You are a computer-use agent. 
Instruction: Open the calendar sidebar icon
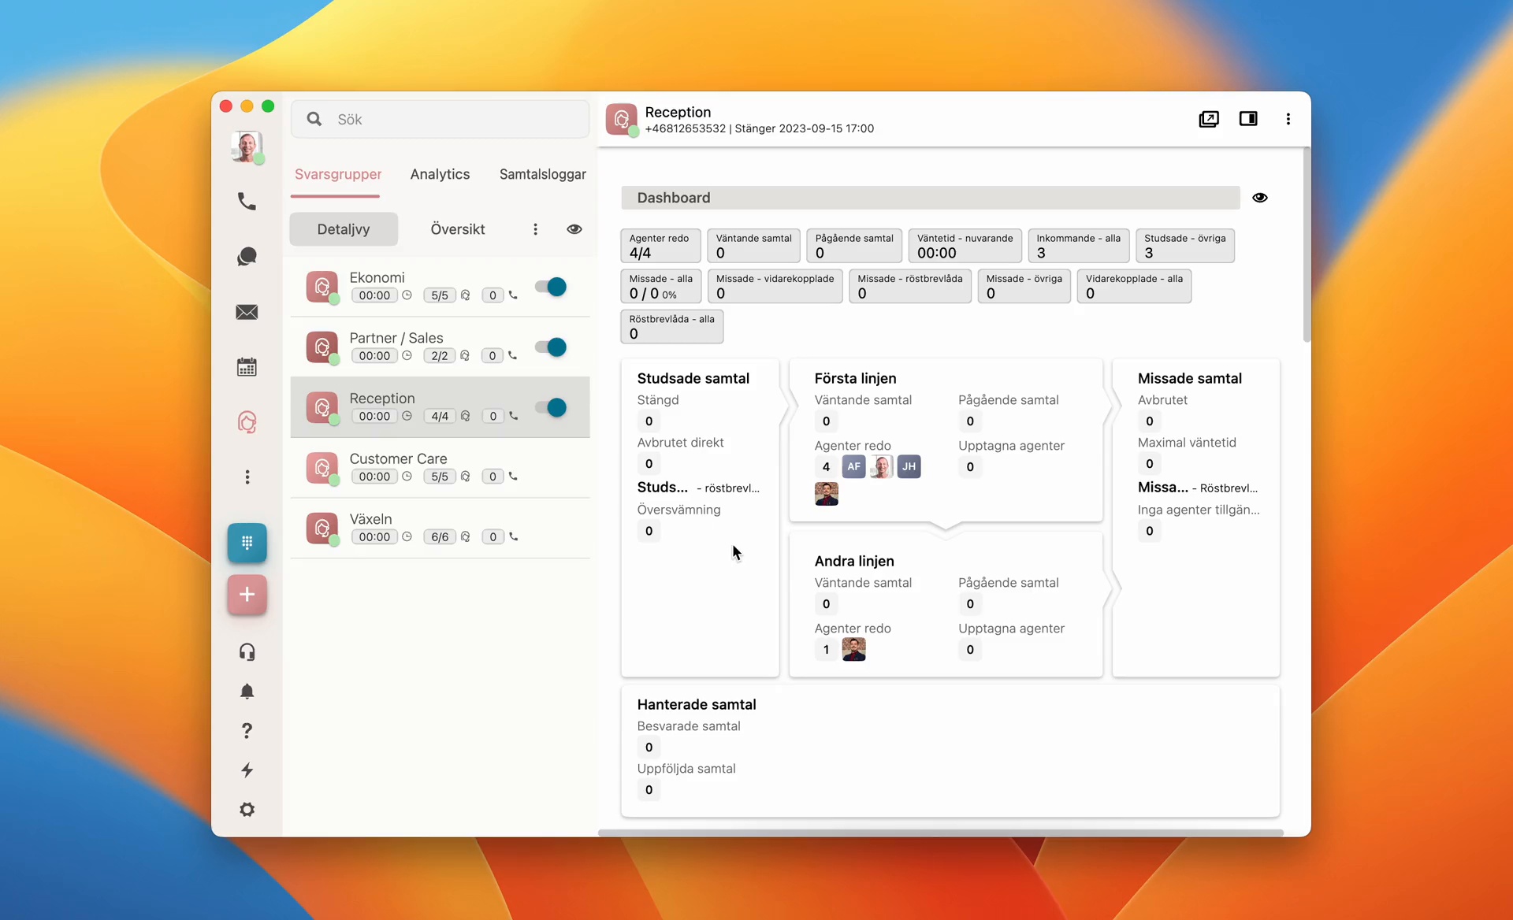(x=247, y=367)
